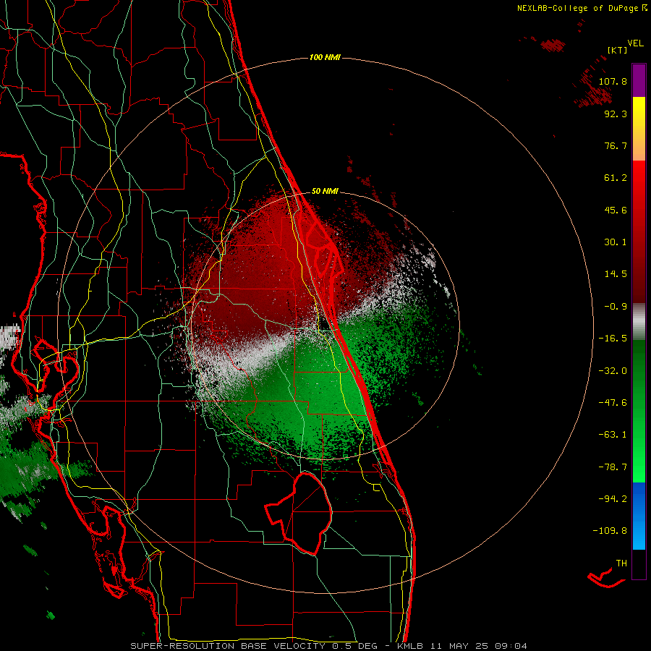Click the 14.5 scale value
The height and width of the screenshot is (651, 651).
616,274
